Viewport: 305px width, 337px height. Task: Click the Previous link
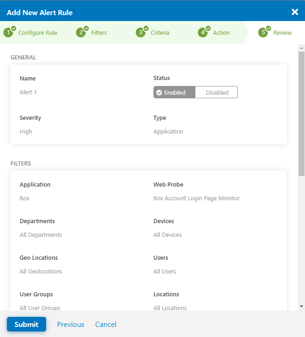(70, 324)
